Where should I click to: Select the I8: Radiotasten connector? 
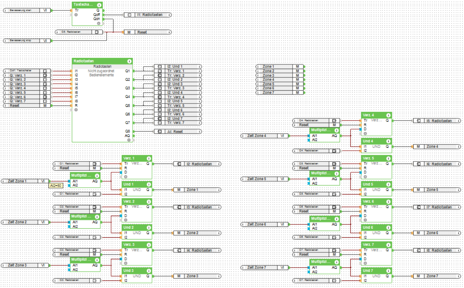pyautogui.click(x=437, y=250)
